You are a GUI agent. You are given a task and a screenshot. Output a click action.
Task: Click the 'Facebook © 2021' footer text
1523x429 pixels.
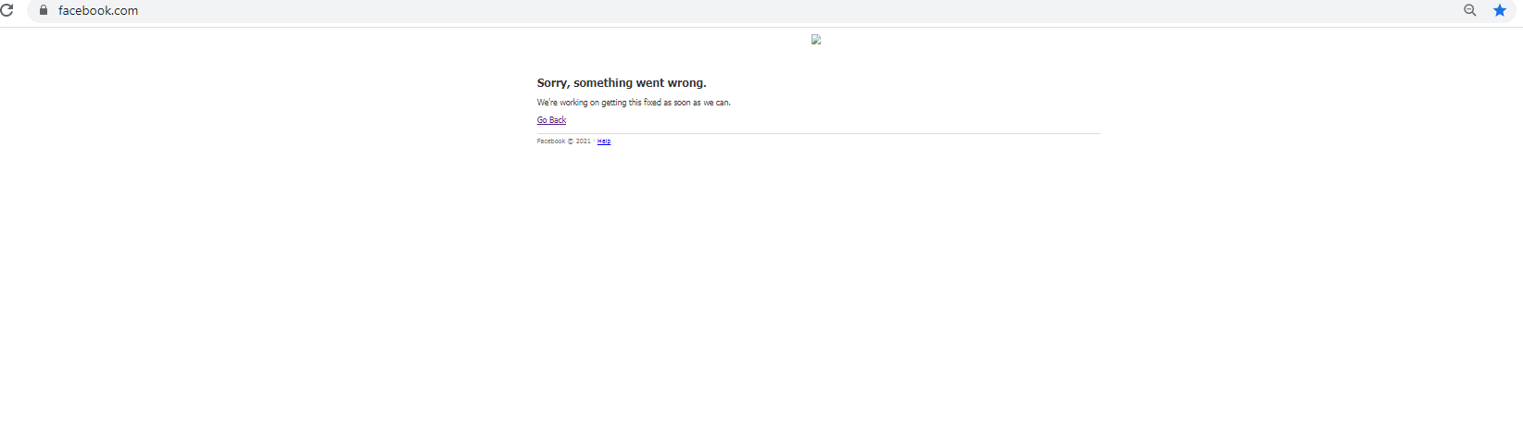(563, 141)
